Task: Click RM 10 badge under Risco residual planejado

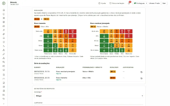Action: [x=93, y=27]
